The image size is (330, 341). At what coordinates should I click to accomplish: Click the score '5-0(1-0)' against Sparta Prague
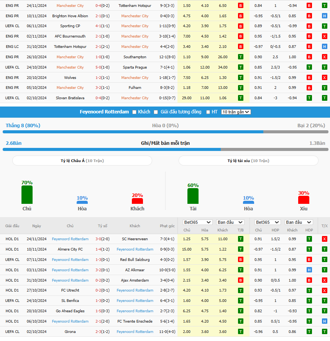click(102, 67)
